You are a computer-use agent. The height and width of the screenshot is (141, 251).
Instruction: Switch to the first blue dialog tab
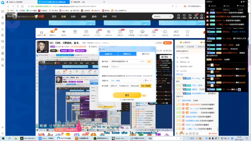coord(109,54)
